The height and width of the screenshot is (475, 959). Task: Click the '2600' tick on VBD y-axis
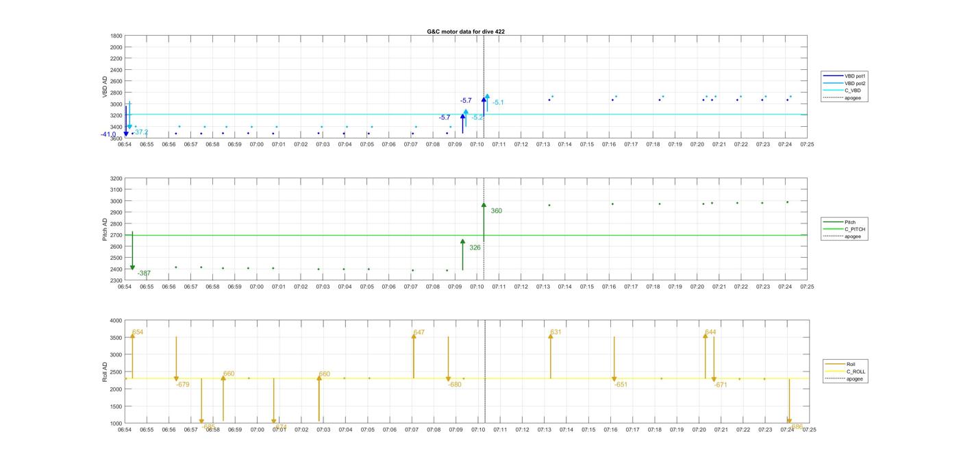tap(116, 81)
